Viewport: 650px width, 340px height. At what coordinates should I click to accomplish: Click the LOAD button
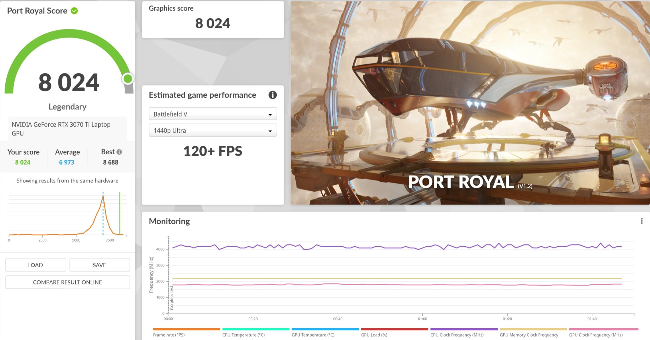coord(36,265)
